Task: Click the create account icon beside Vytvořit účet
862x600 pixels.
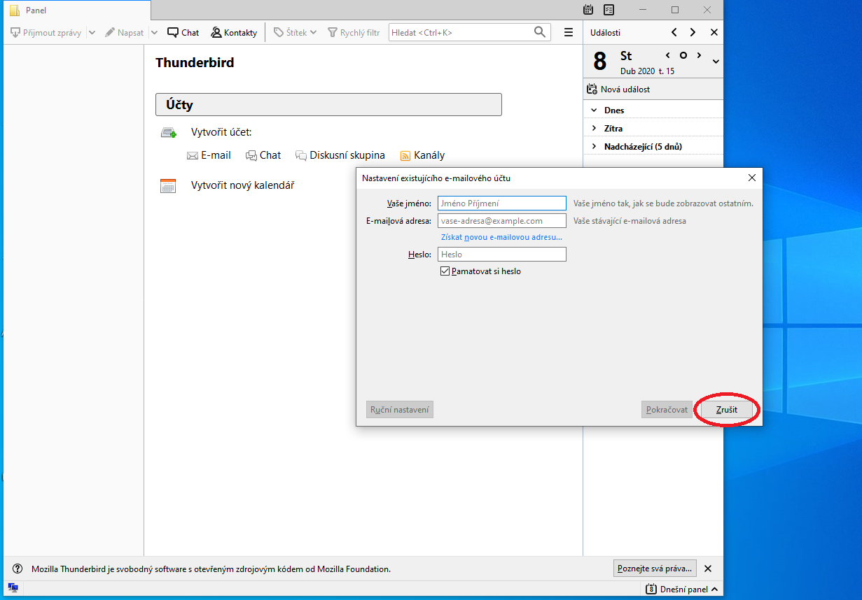Action: pos(168,133)
